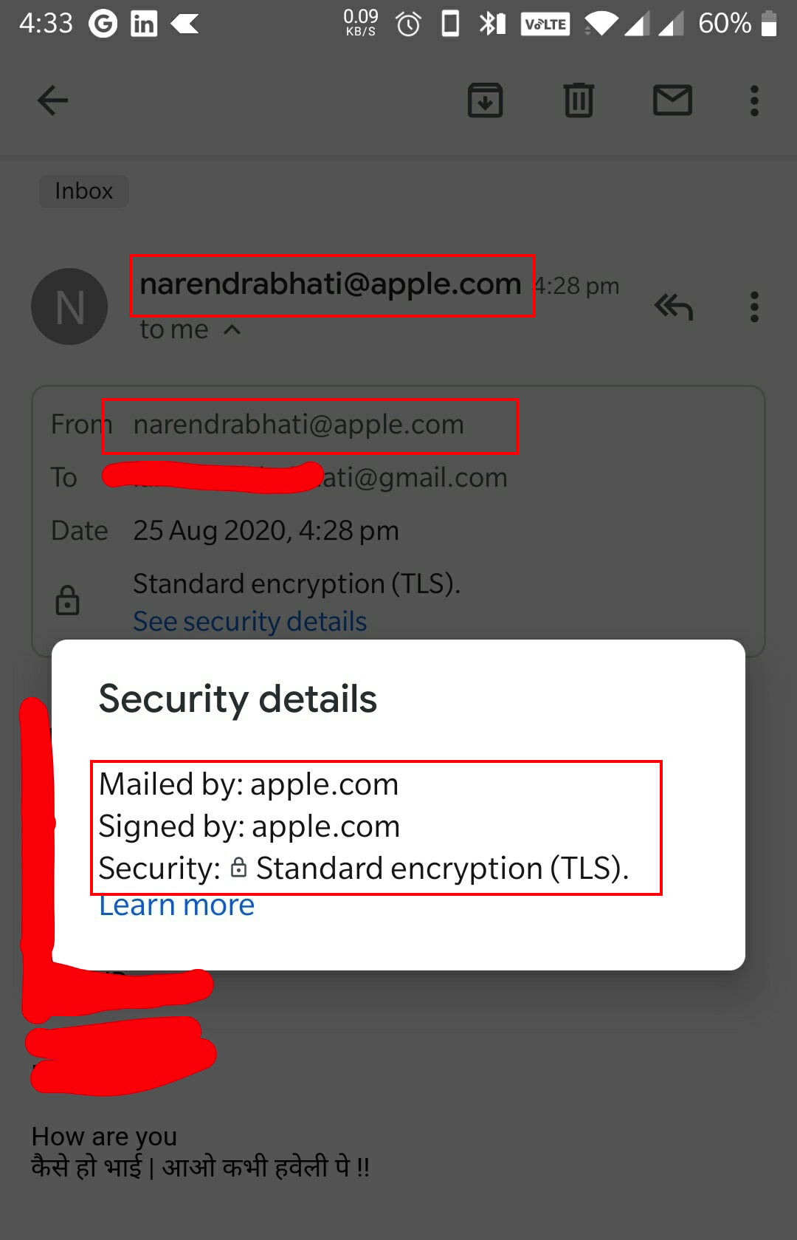
Task: Open the message options three-dot menu
Action: click(754, 306)
